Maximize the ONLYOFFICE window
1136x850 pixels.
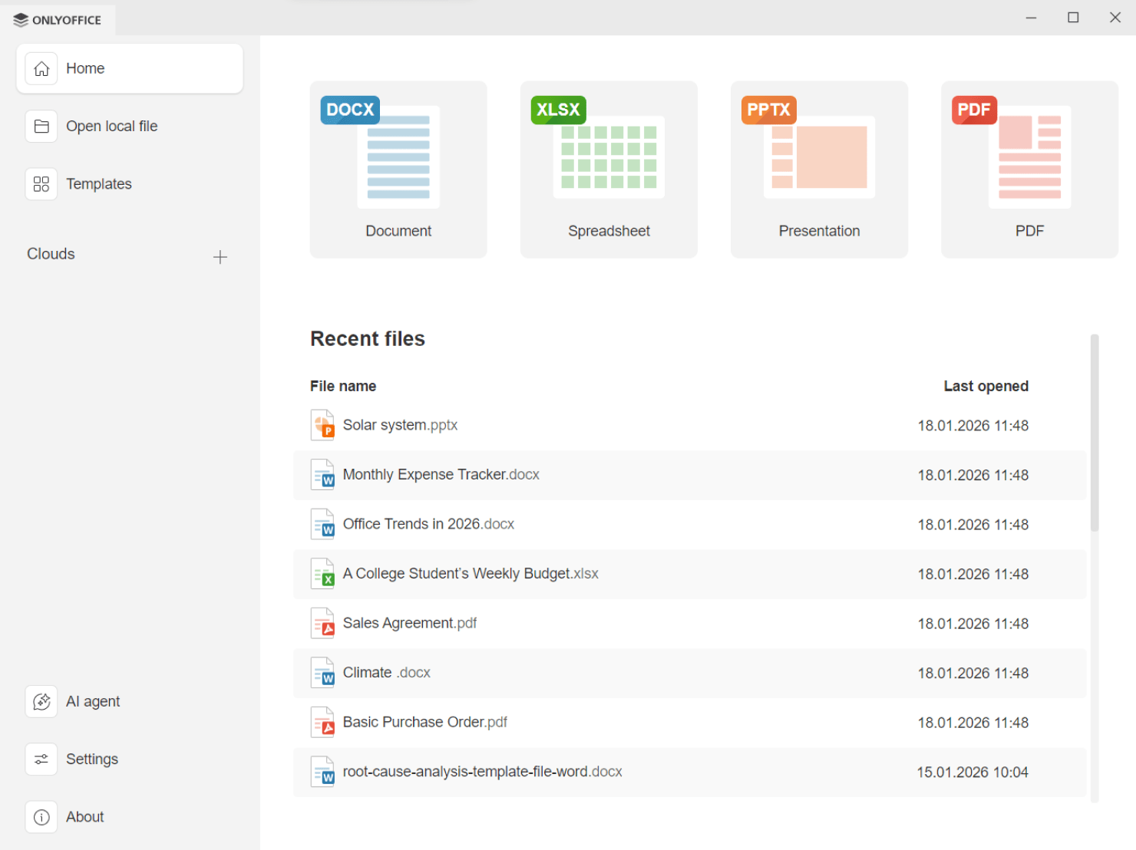[x=1073, y=18]
